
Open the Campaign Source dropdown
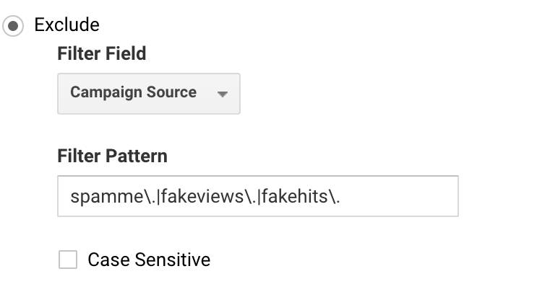point(148,93)
